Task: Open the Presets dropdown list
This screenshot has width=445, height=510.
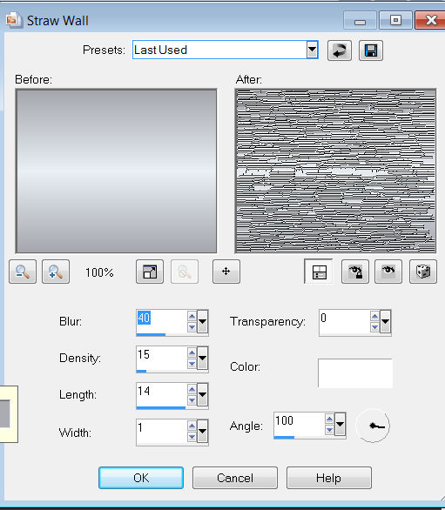Action: (312, 50)
